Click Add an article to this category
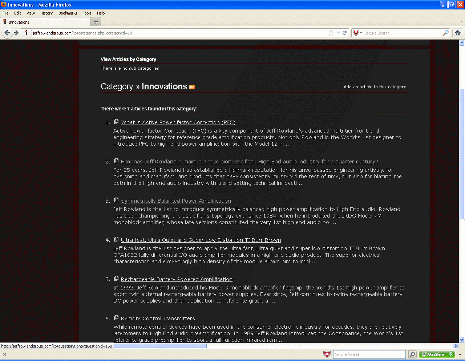Screen dimensions: 465x361 [375, 87]
